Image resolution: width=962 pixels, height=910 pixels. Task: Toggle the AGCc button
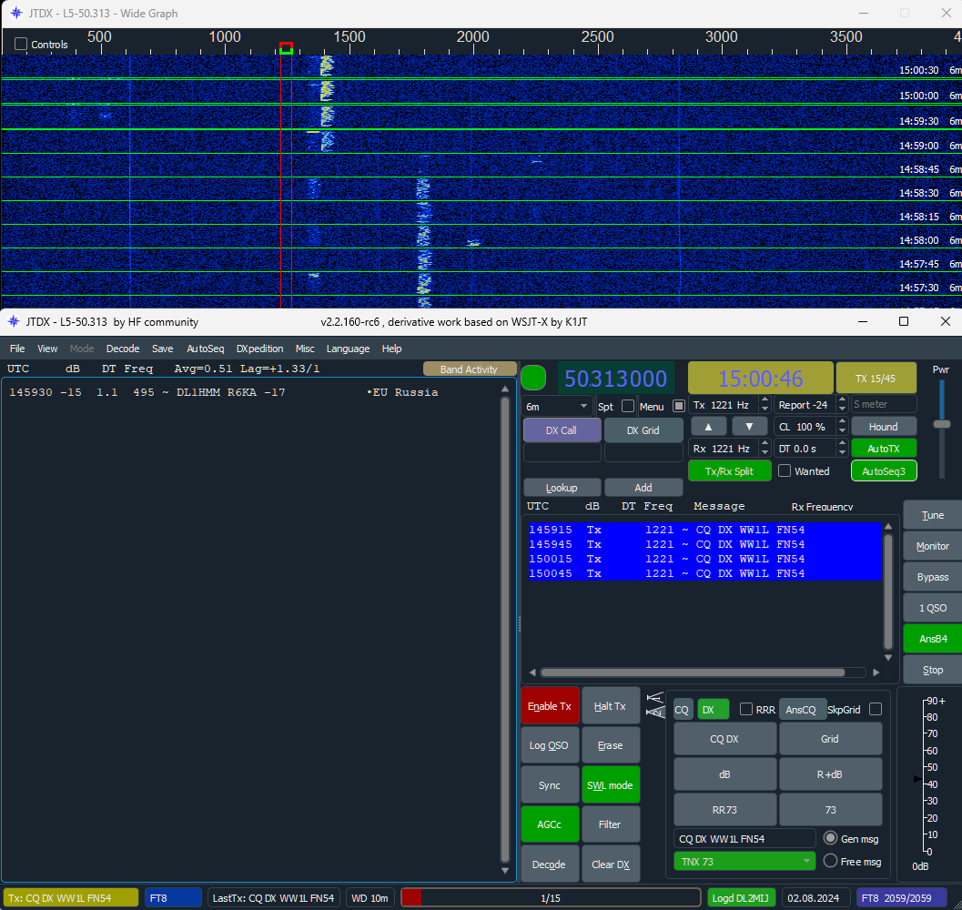point(550,824)
